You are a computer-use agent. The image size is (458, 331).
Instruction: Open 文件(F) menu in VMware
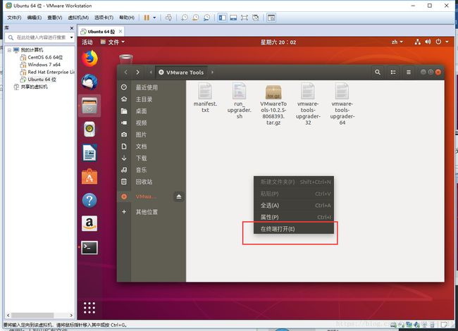(x=14, y=18)
